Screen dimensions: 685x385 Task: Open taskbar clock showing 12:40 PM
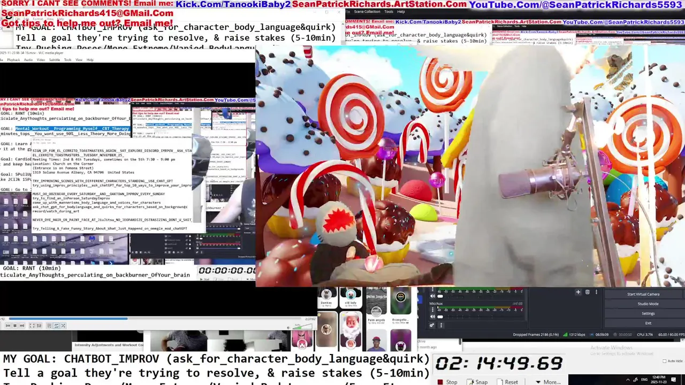659,379
